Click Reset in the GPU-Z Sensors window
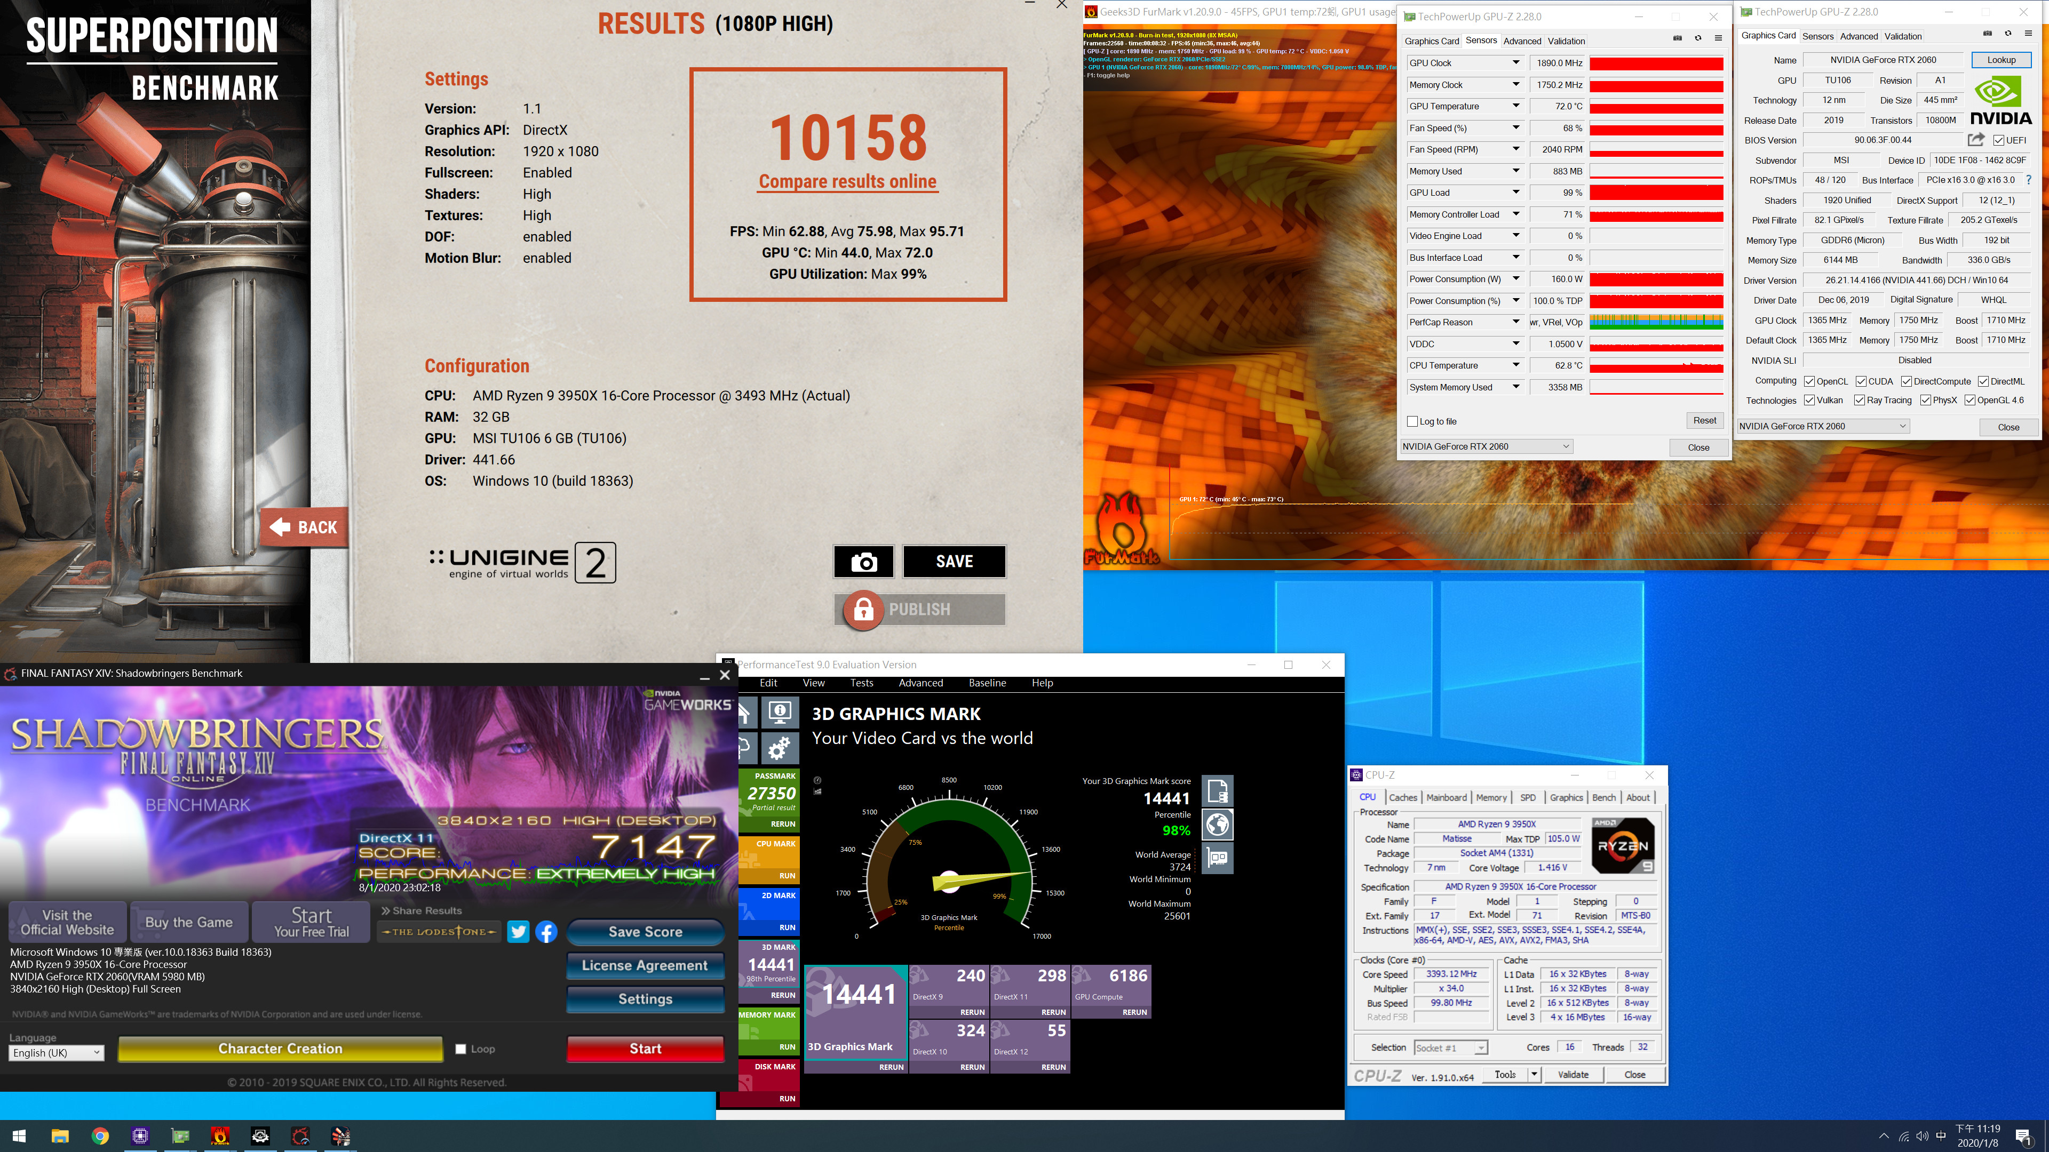The height and width of the screenshot is (1152, 2049). click(x=1704, y=421)
